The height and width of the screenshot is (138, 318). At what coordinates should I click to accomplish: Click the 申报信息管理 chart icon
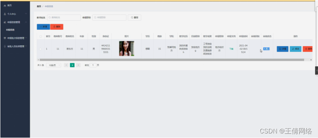(x=5, y=22)
